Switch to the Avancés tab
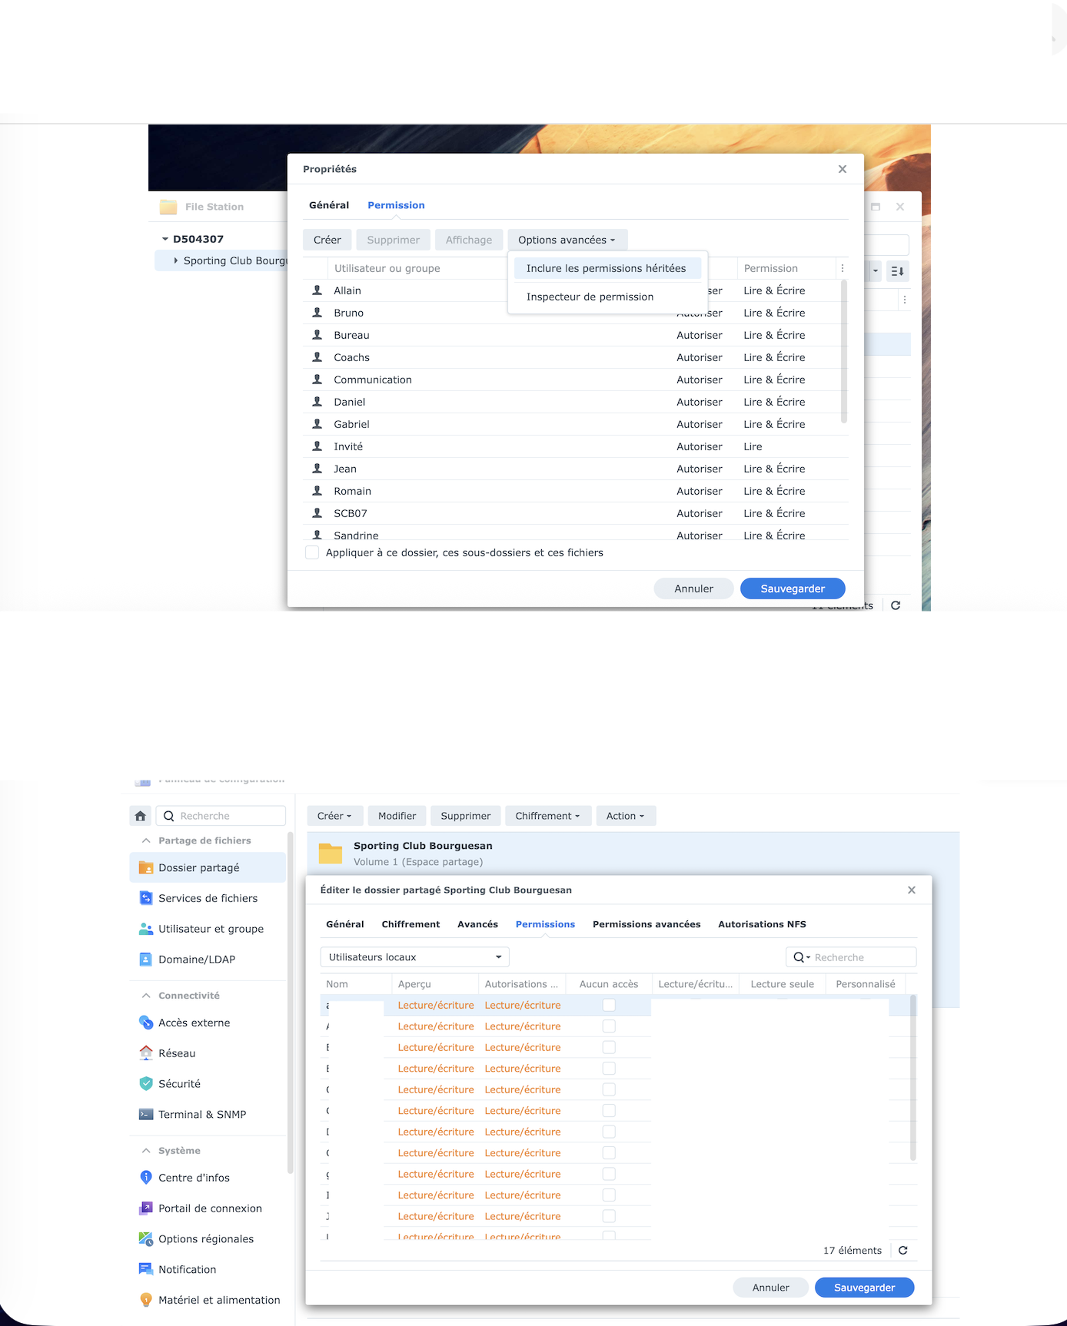The width and height of the screenshot is (1067, 1326). click(477, 924)
